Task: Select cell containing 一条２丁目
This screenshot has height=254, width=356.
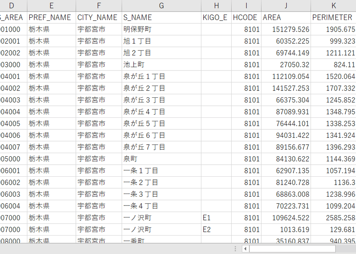Action: pos(161,182)
